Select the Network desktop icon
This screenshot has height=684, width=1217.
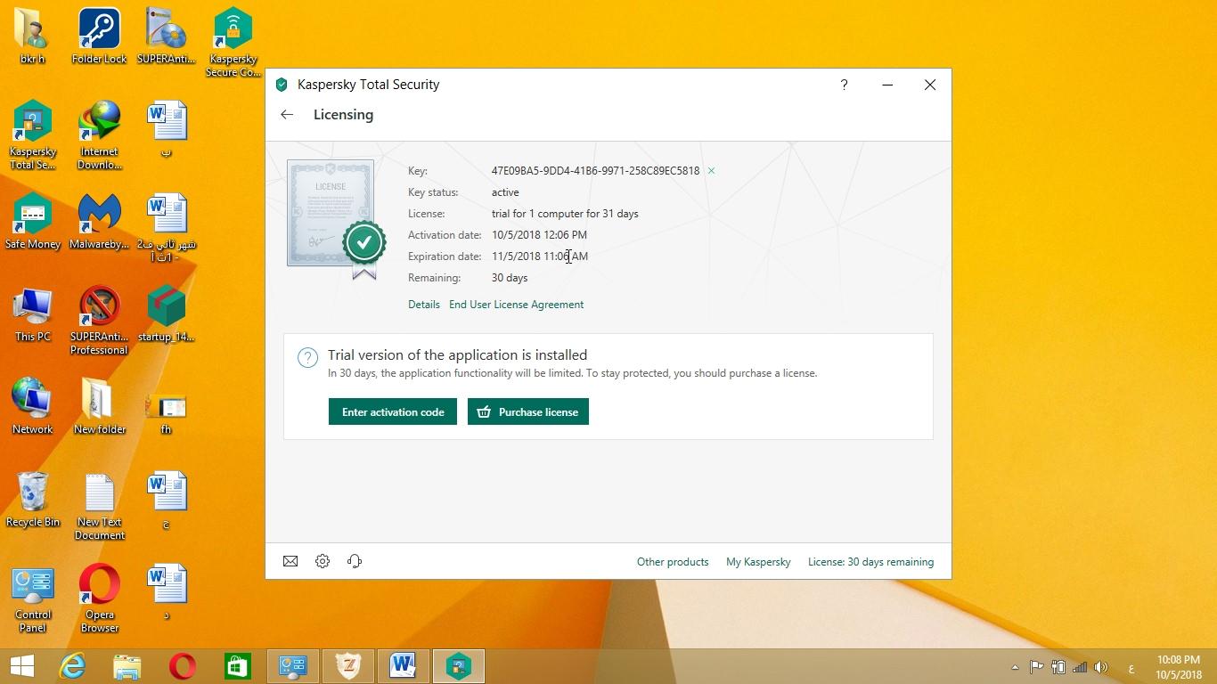(x=33, y=407)
